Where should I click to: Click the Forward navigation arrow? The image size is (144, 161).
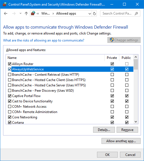(14, 13)
